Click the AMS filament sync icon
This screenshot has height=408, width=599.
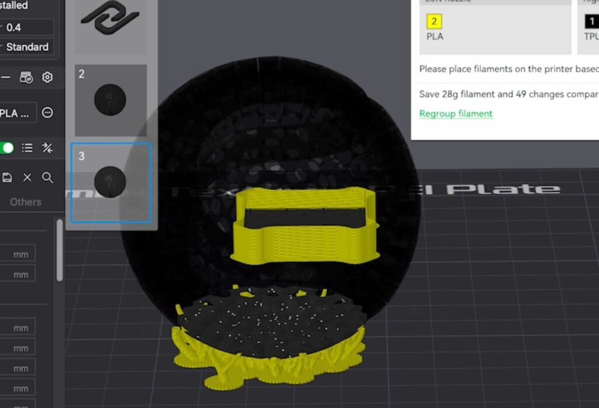point(26,77)
